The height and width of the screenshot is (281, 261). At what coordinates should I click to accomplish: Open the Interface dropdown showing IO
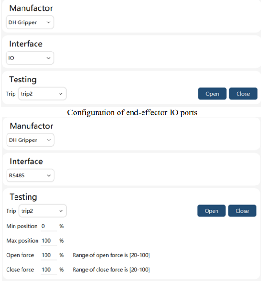click(x=30, y=58)
